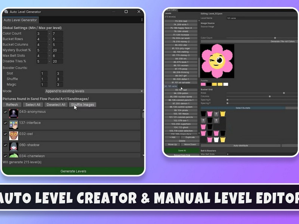Screen dimensions: 299x224
Task: Toggle the 032-owl checkbox
Action: click(x=5, y=134)
